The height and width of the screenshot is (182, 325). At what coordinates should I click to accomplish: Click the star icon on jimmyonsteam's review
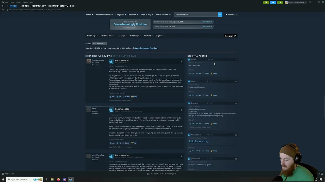(182, 61)
